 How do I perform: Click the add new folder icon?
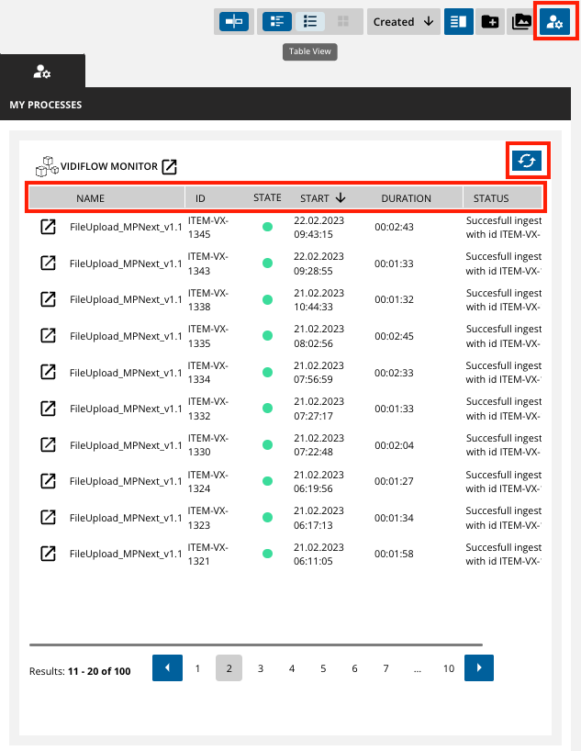coord(490,22)
